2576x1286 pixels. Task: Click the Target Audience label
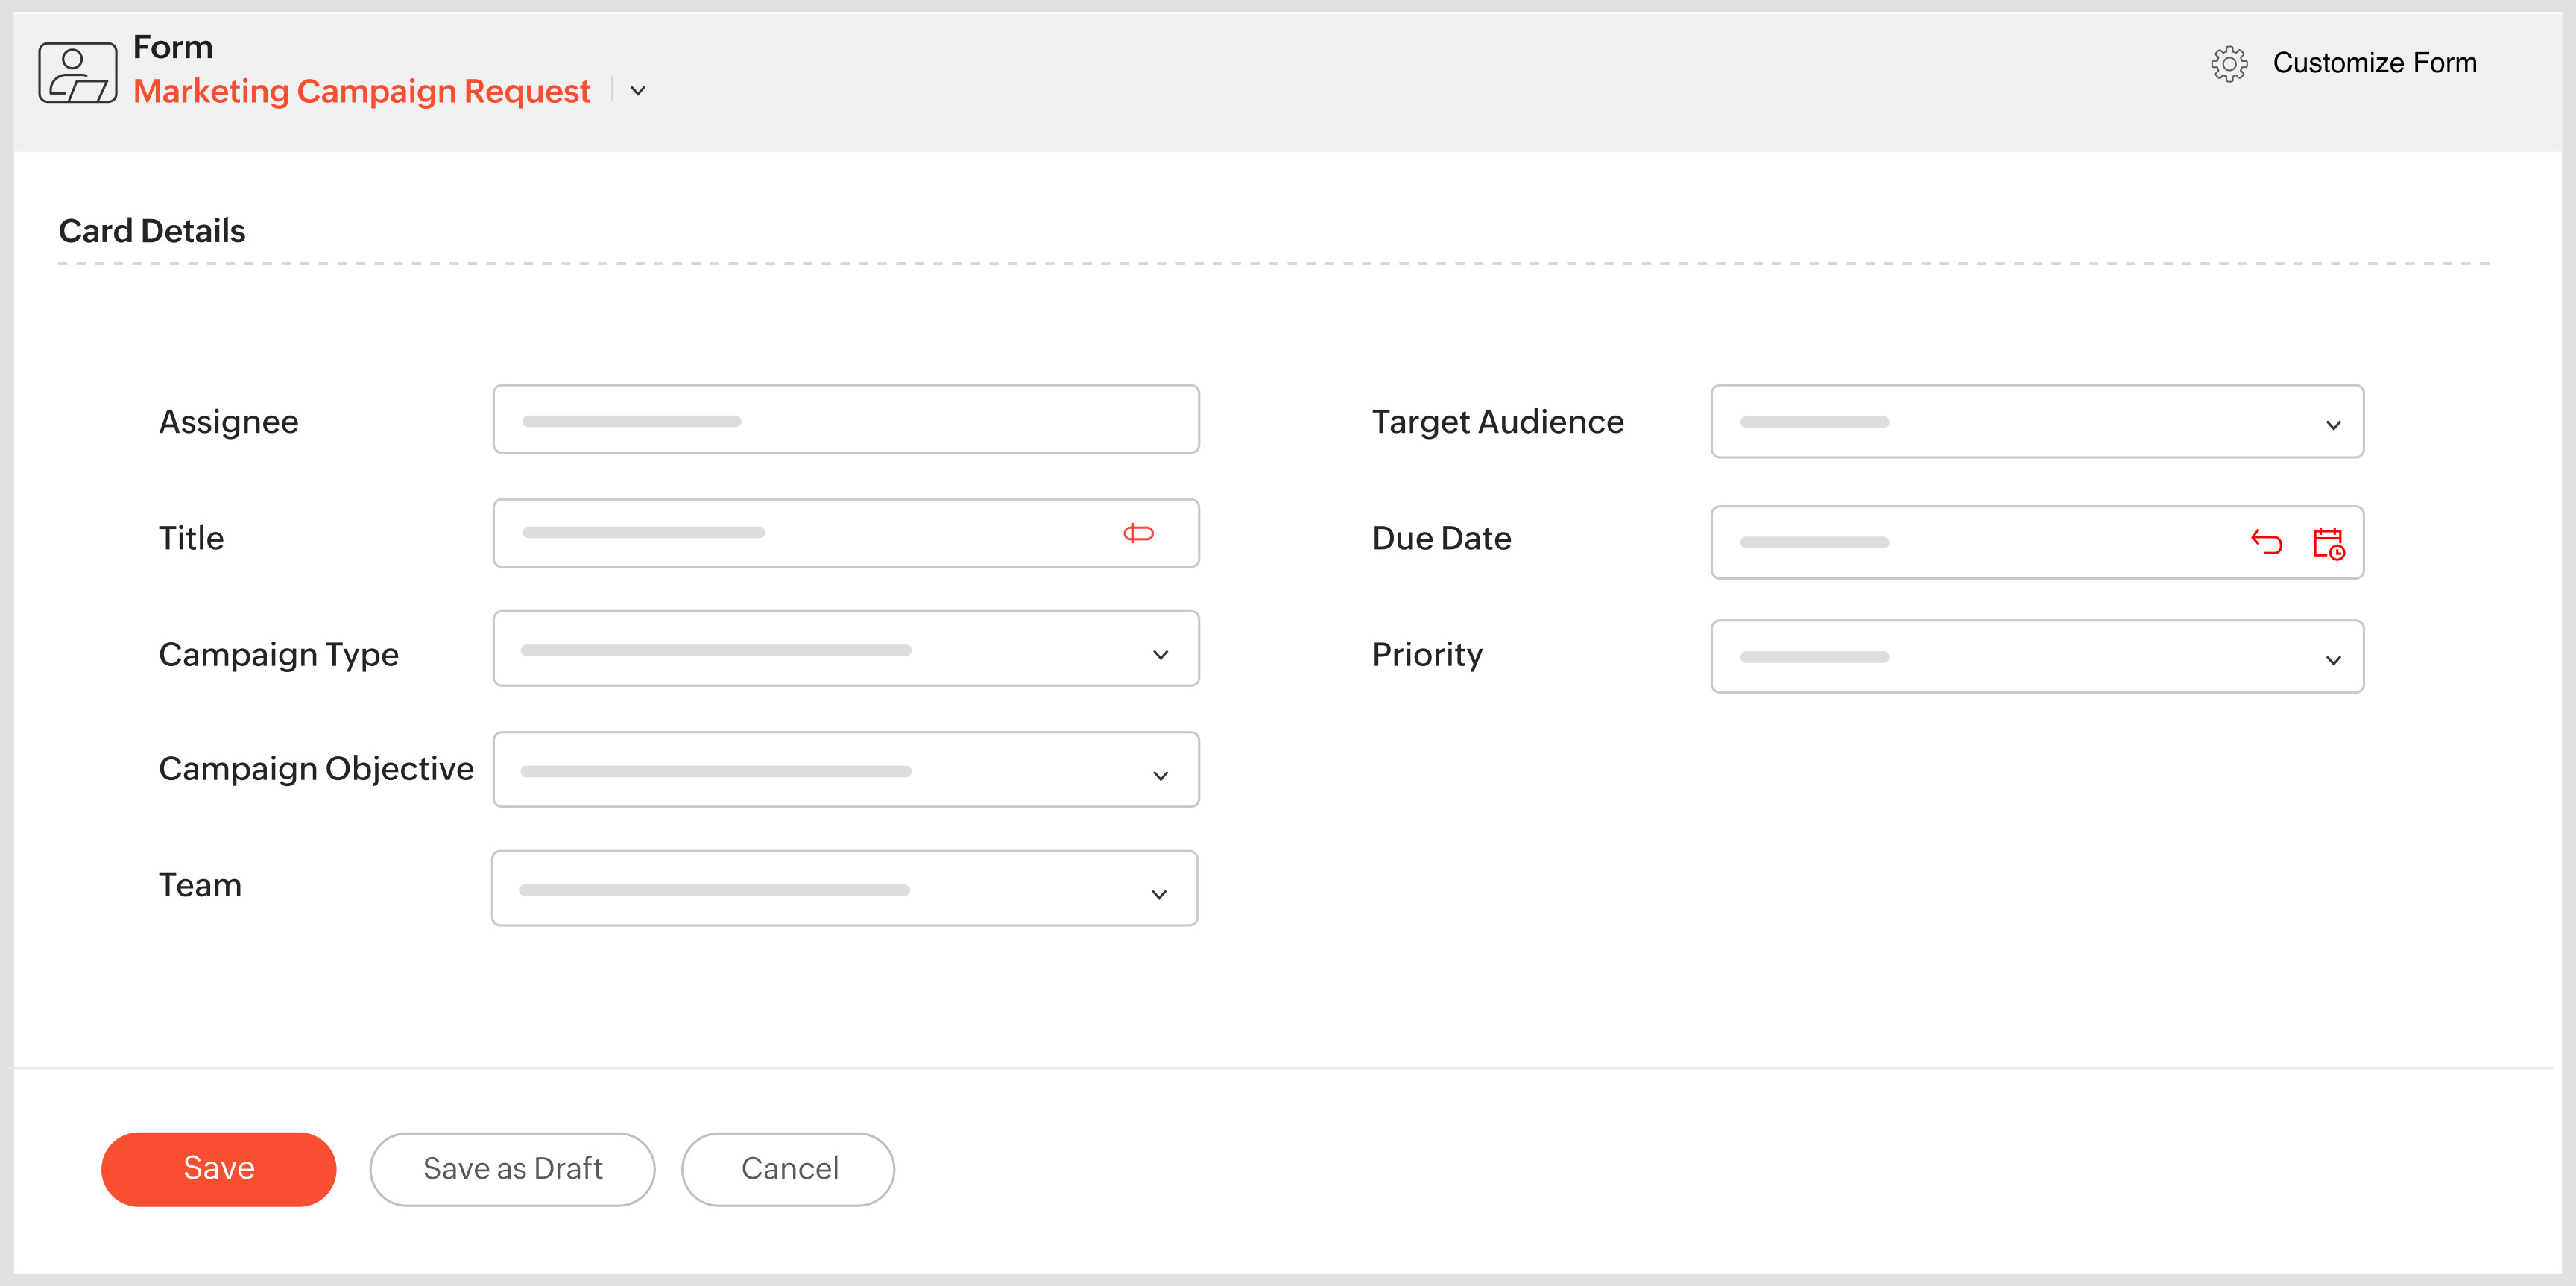1498,422
